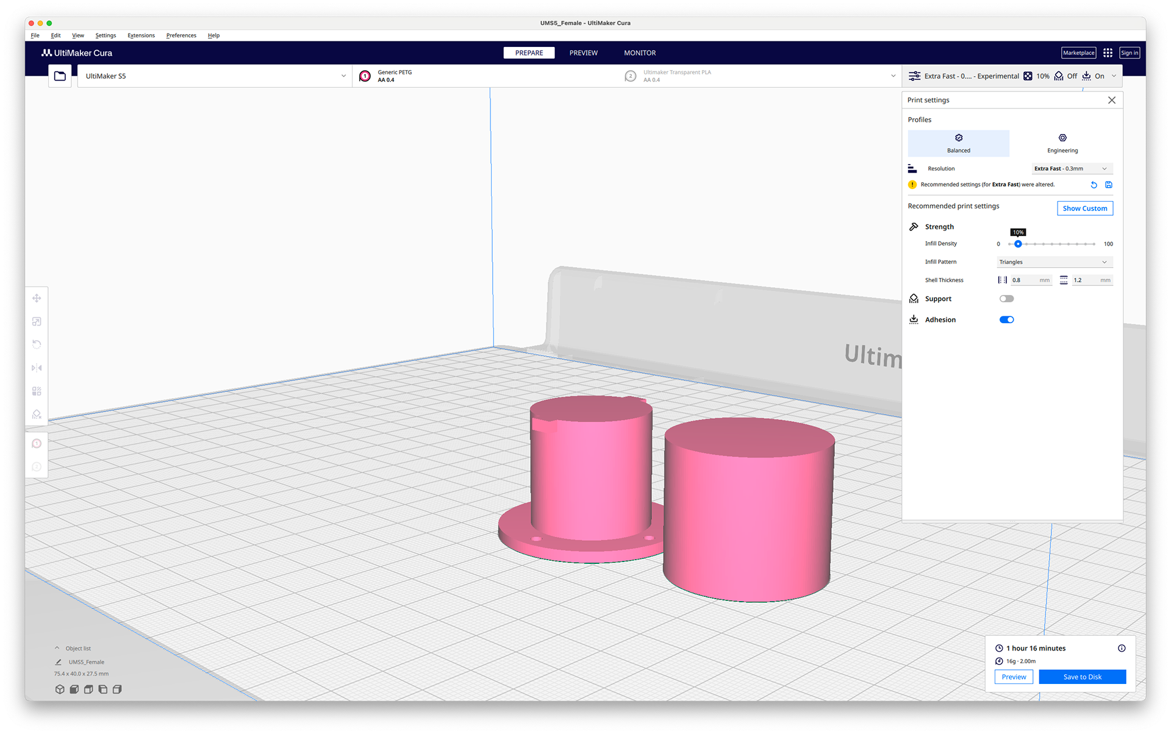Switch to PREPARE stage tab
Screen dimensions: 1171x734
(x=529, y=53)
